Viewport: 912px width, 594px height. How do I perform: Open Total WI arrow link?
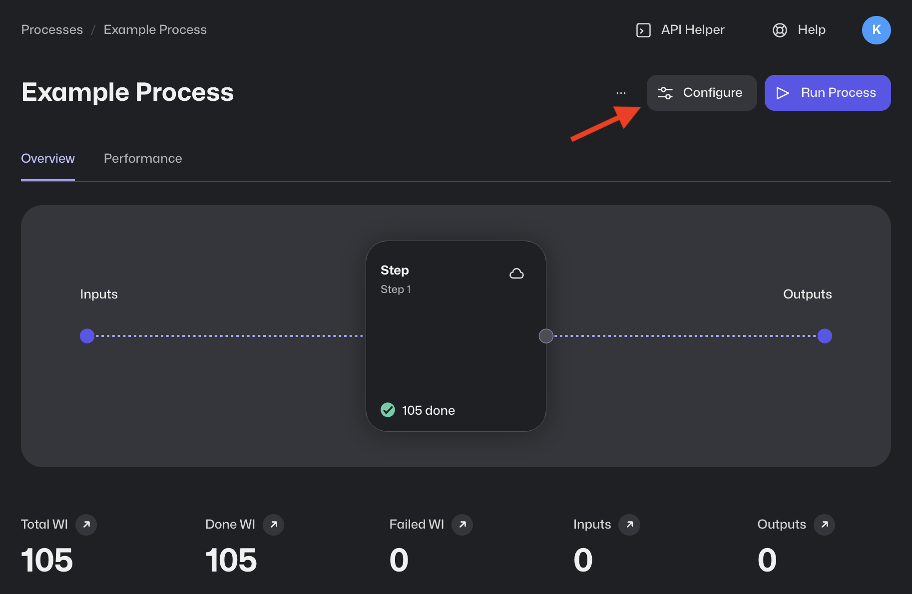pyautogui.click(x=86, y=525)
